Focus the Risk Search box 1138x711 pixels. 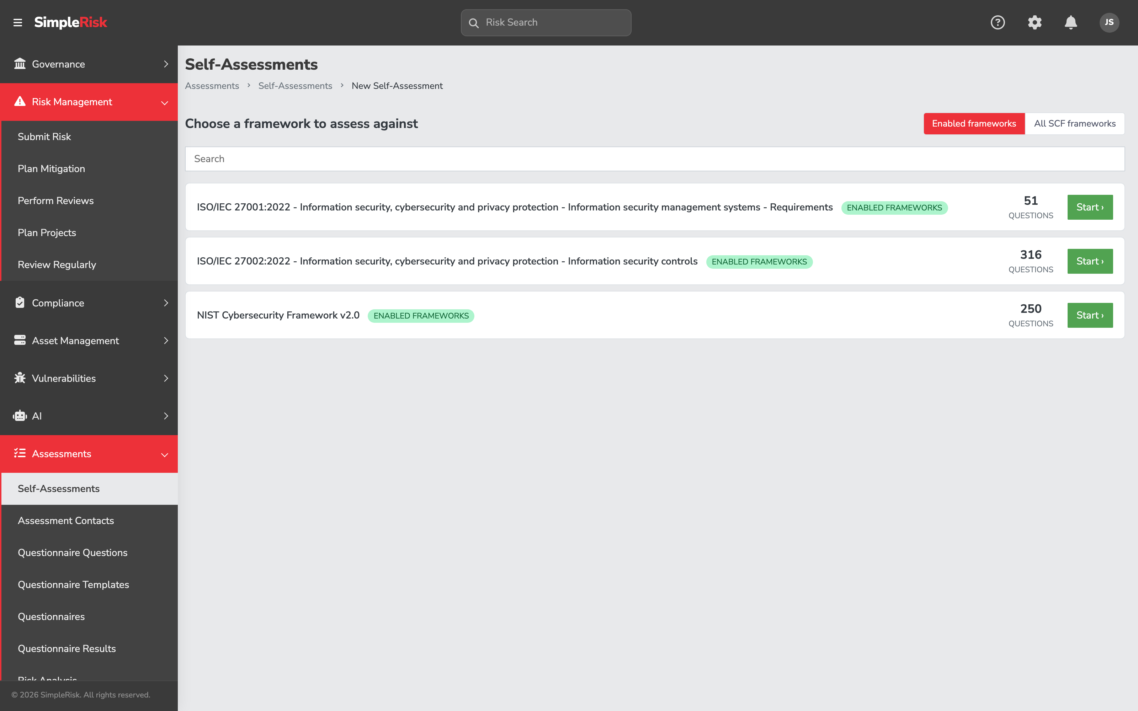pos(546,22)
